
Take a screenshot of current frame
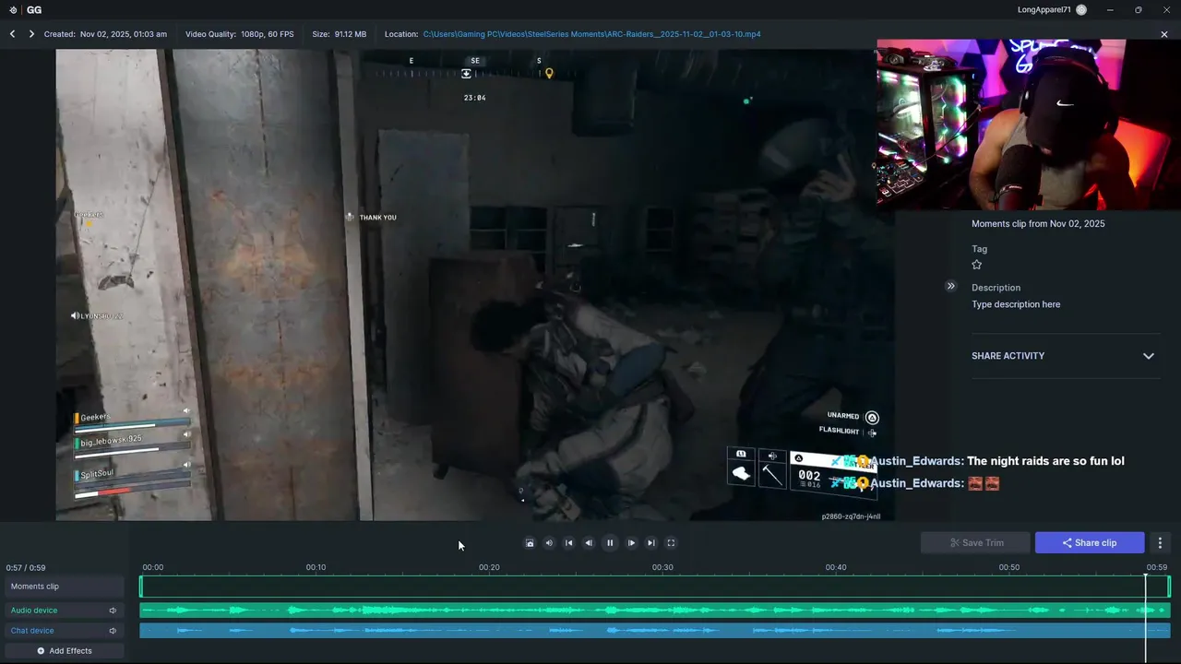click(x=530, y=543)
